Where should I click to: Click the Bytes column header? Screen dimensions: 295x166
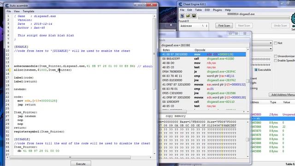(x=166, y=50)
